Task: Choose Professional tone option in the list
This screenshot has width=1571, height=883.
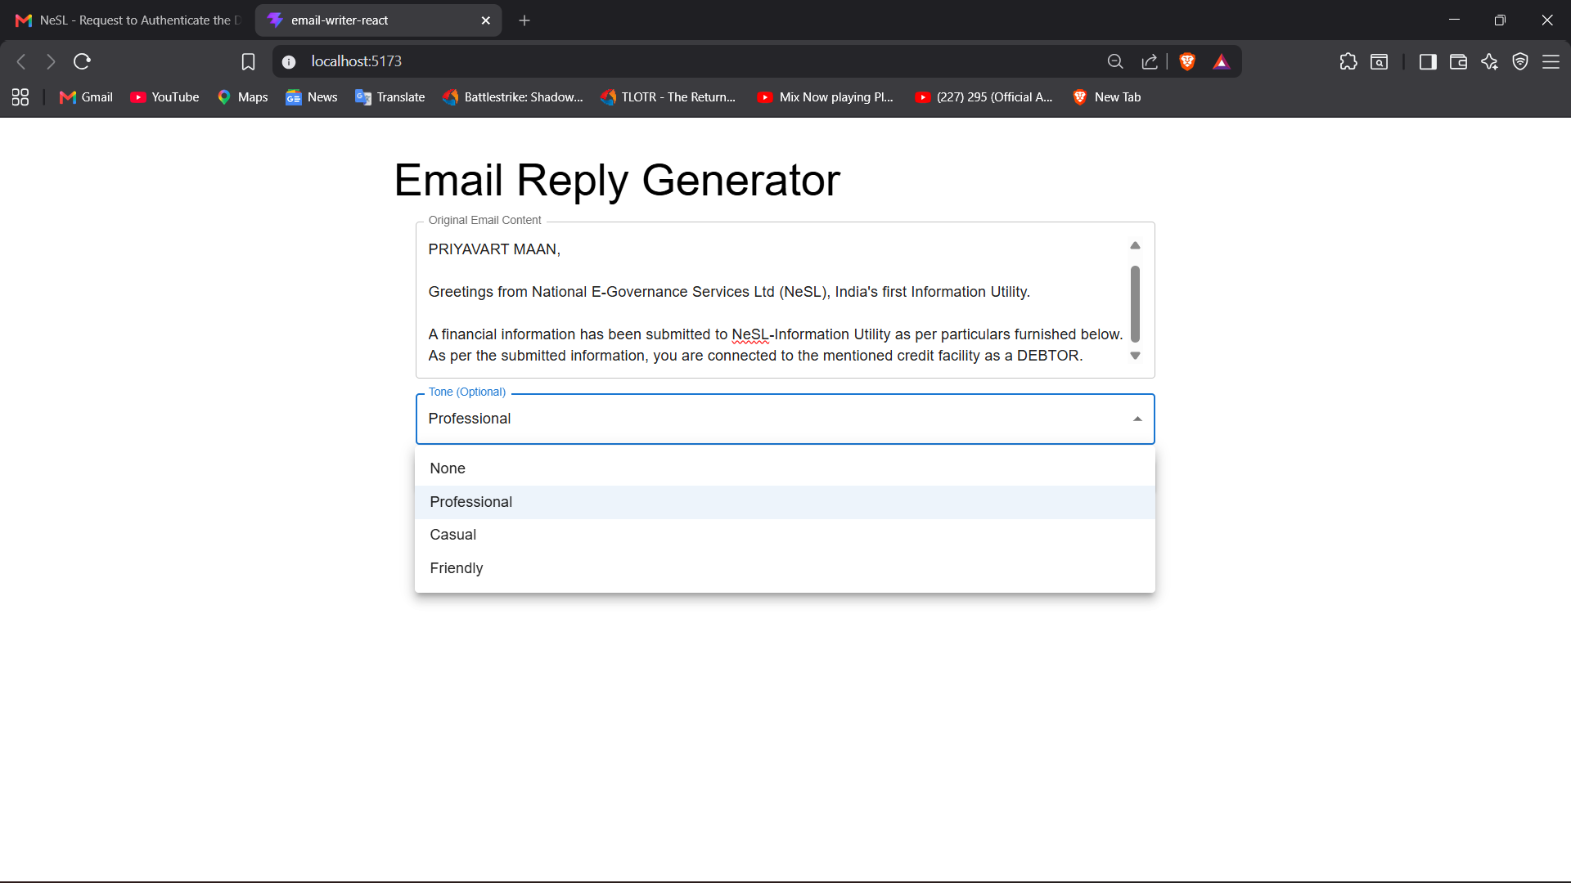Action: 785,502
